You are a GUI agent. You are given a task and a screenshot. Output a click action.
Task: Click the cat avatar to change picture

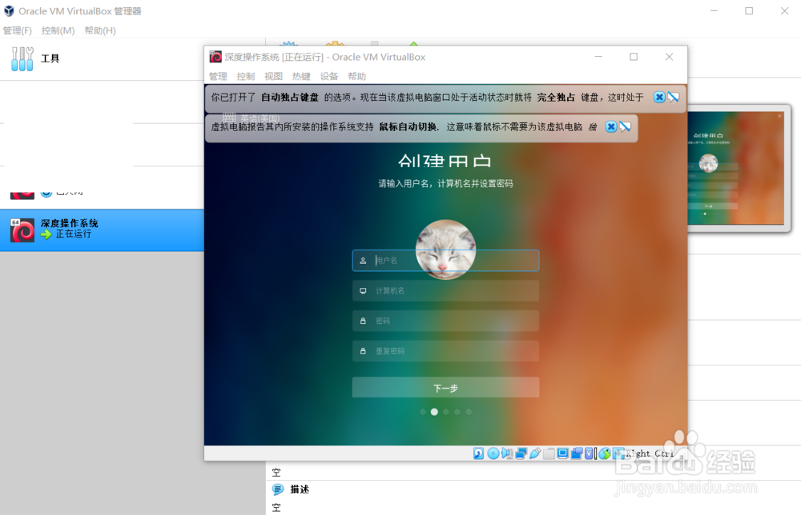[x=445, y=250]
